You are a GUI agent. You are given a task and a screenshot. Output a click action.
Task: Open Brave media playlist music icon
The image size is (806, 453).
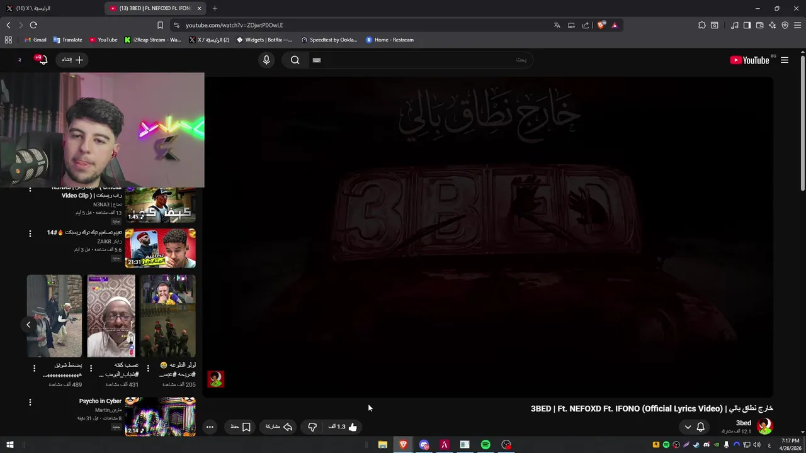(x=734, y=25)
